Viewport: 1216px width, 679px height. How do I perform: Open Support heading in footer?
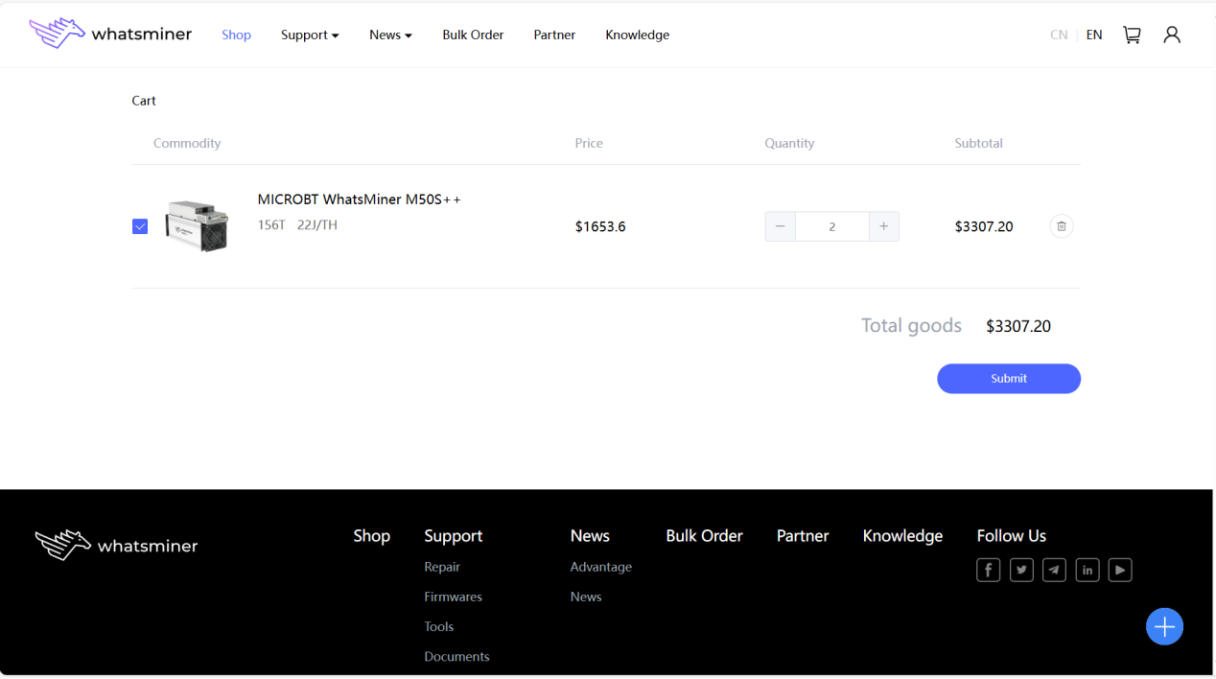454,536
